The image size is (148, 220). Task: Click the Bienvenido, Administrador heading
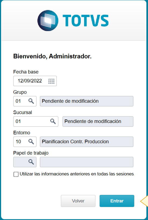[52, 56]
